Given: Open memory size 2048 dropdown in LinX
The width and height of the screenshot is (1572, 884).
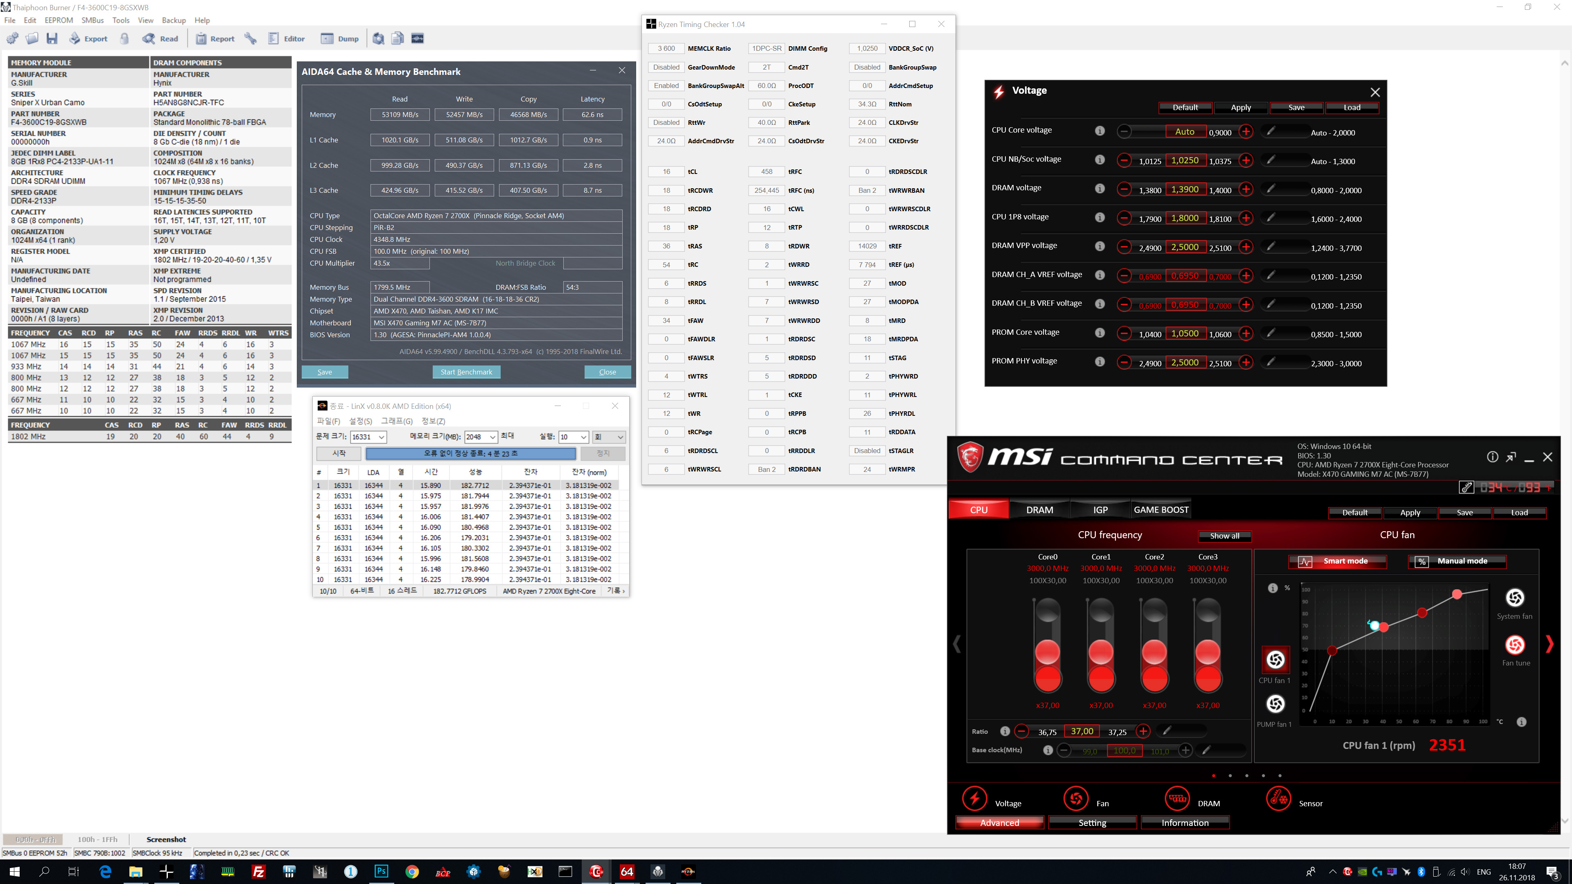Looking at the screenshot, I should click(x=492, y=437).
